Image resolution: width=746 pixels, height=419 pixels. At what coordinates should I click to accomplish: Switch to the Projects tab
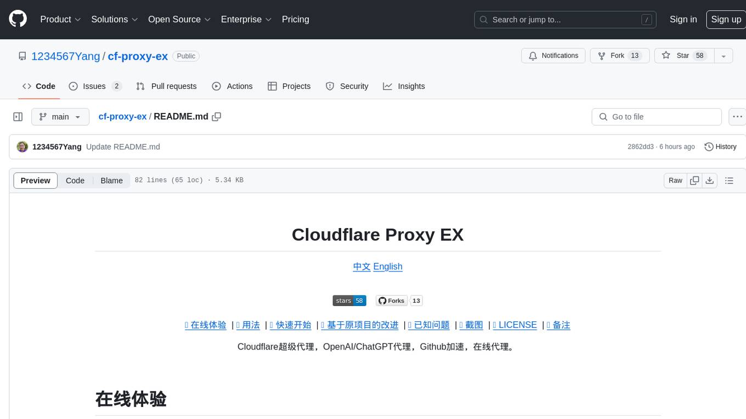coord(289,86)
